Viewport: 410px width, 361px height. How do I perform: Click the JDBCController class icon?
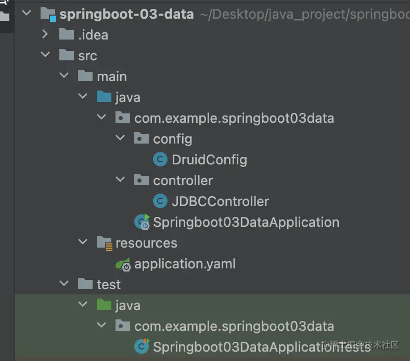pyautogui.click(x=160, y=201)
